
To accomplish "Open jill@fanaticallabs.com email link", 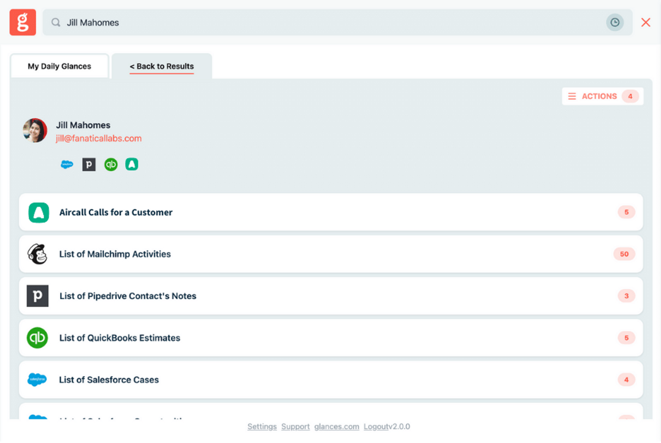I will coord(99,138).
